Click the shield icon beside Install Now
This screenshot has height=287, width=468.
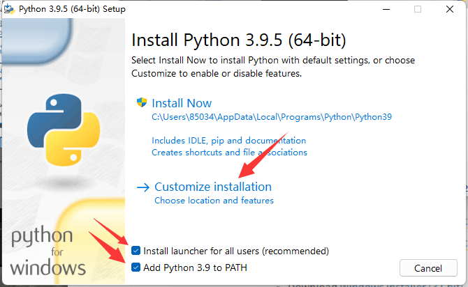(x=142, y=102)
